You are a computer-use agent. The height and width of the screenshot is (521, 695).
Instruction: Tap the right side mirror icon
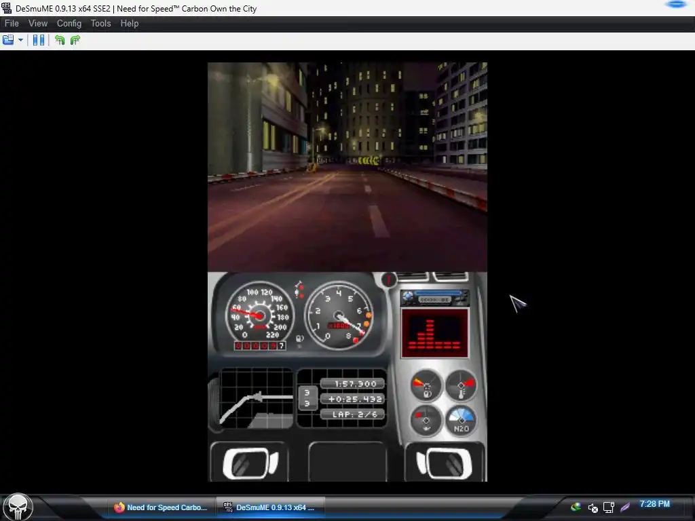click(x=444, y=463)
